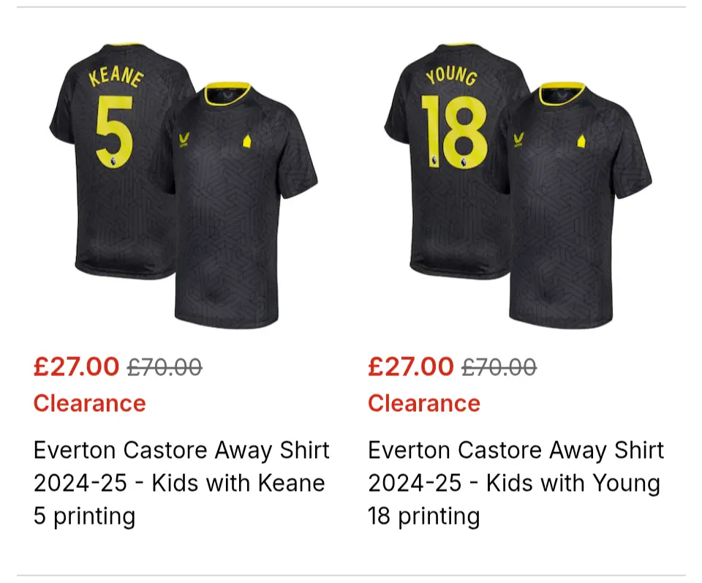
Task: Click the yellow number 18 on shirt
Action: 455,132
